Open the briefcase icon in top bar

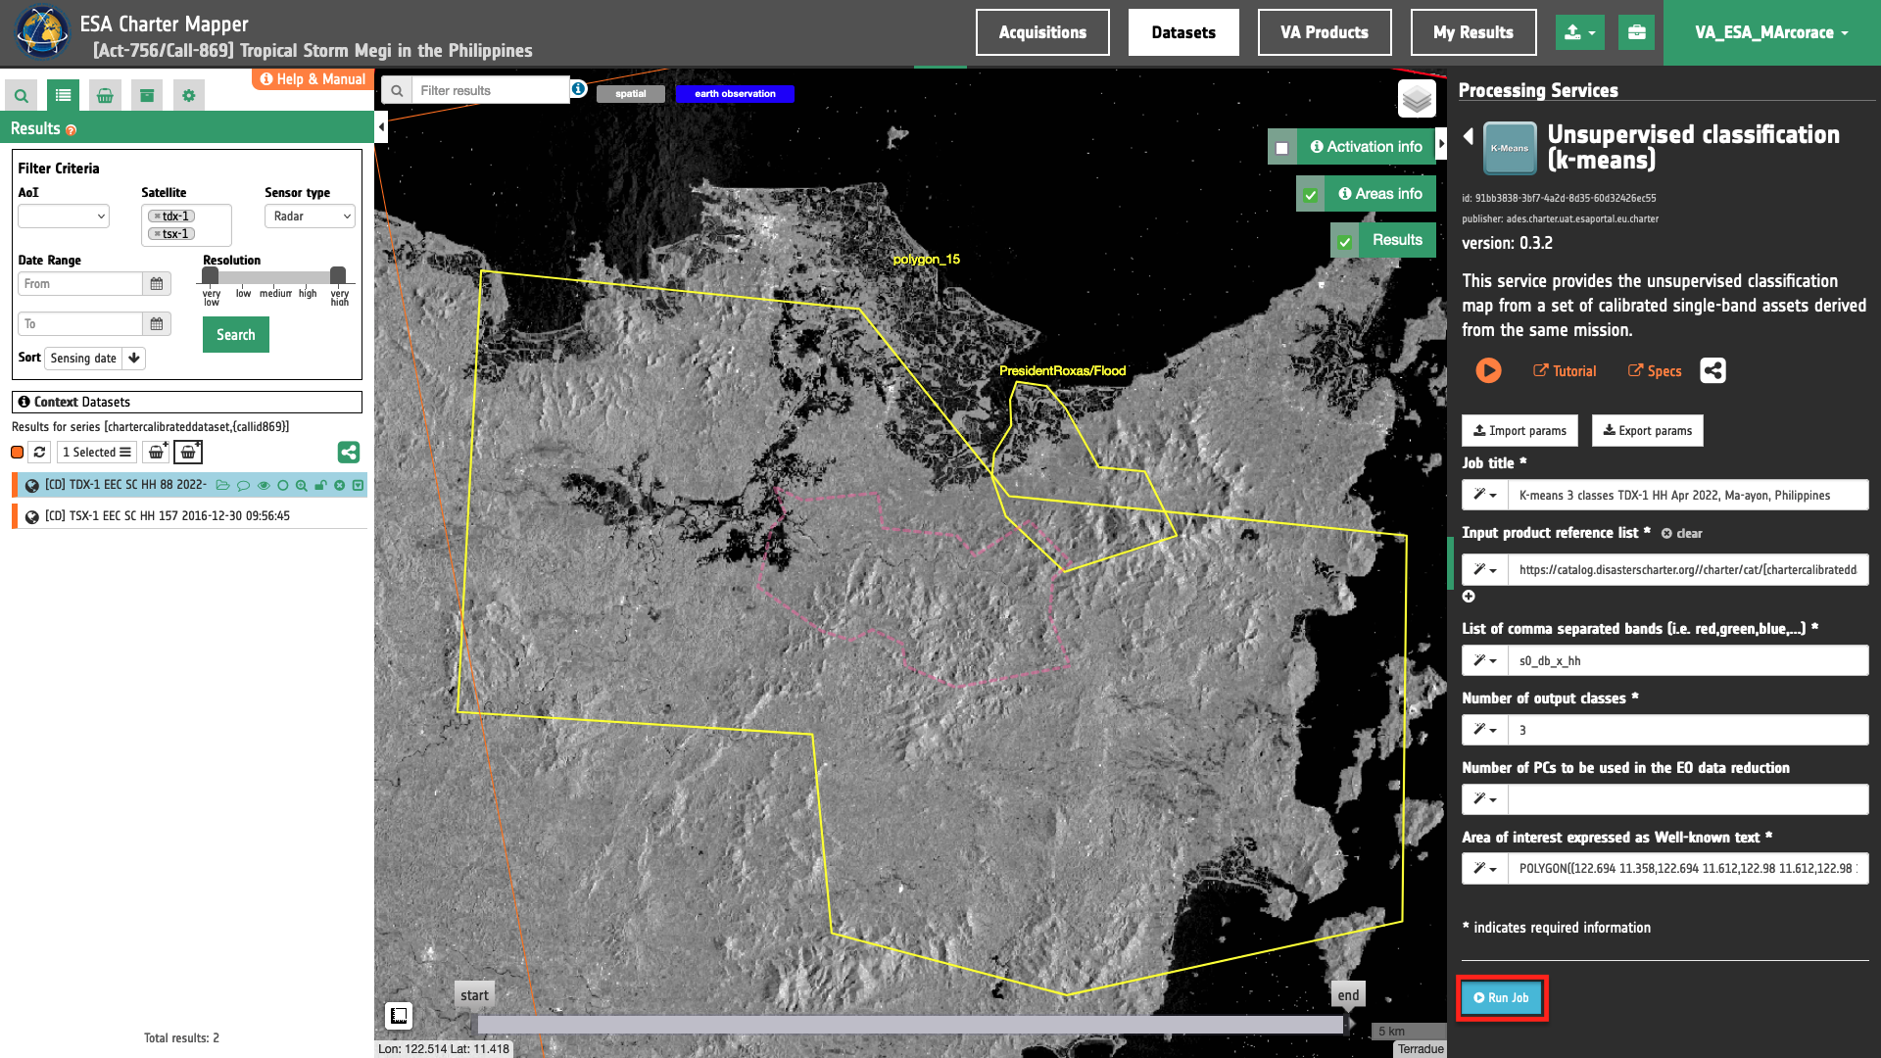pos(1637,32)
